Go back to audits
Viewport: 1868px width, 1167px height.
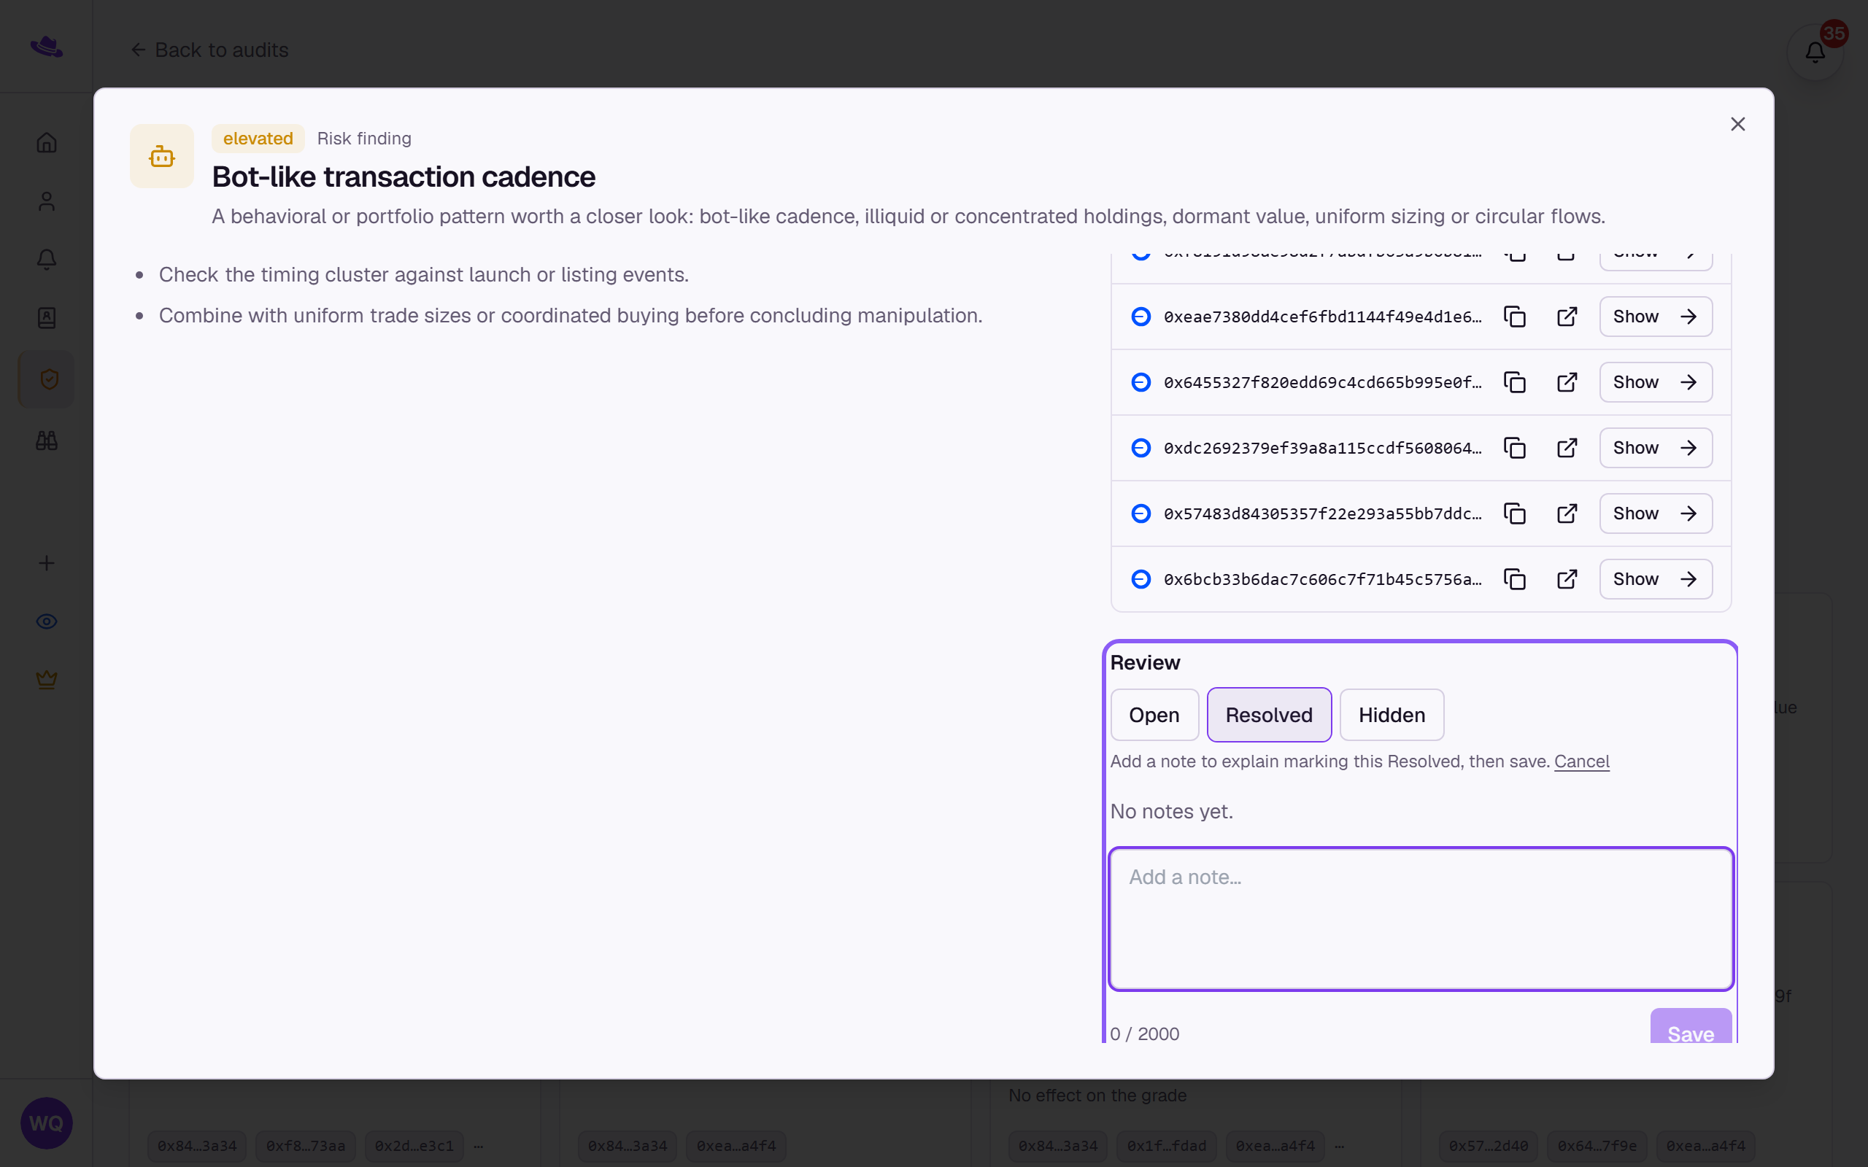coord(210,50)
